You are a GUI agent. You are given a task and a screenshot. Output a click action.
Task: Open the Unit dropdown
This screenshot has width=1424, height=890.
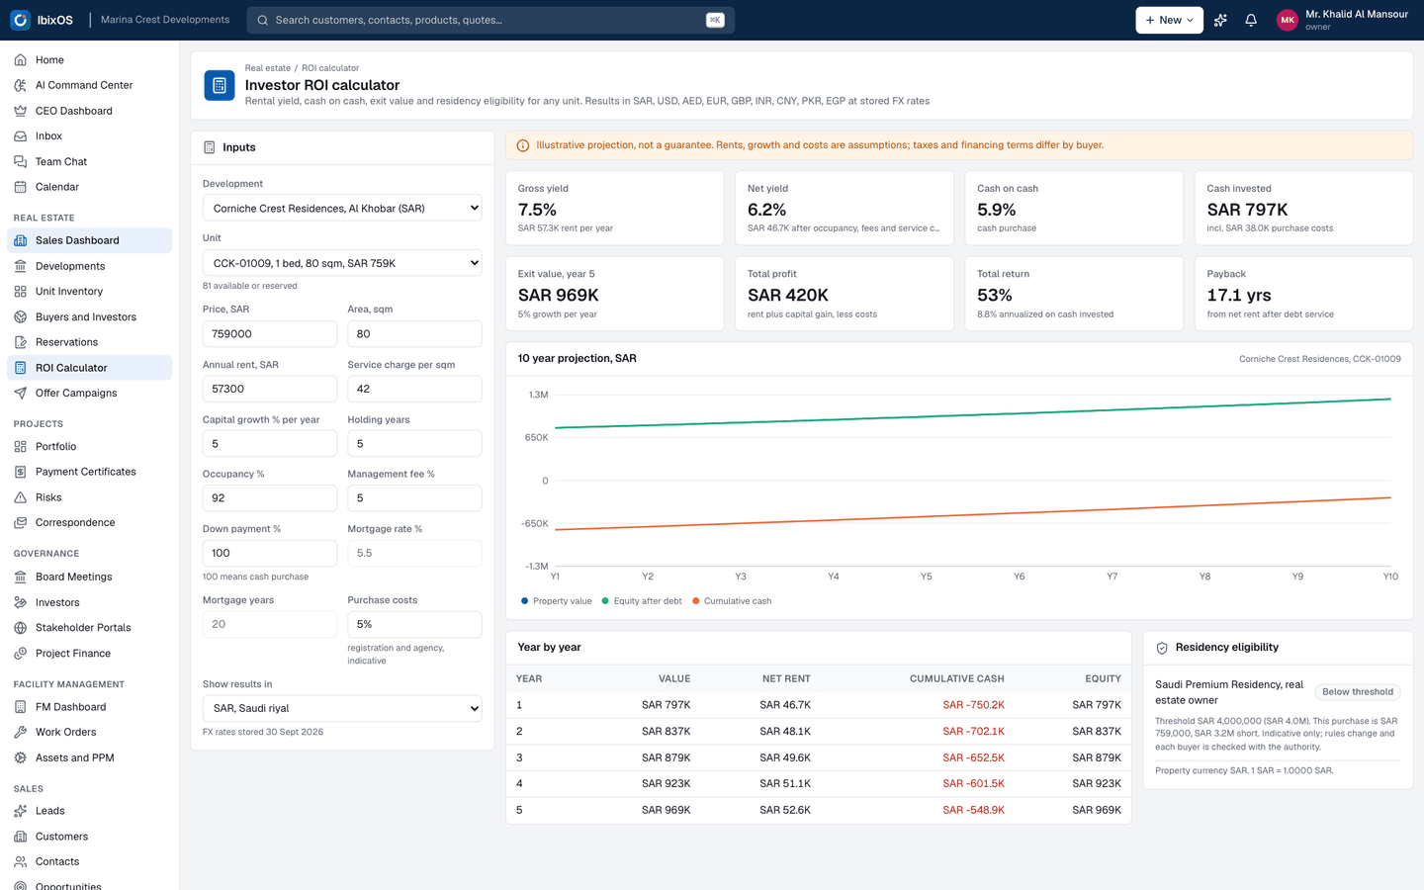[342, 263]
